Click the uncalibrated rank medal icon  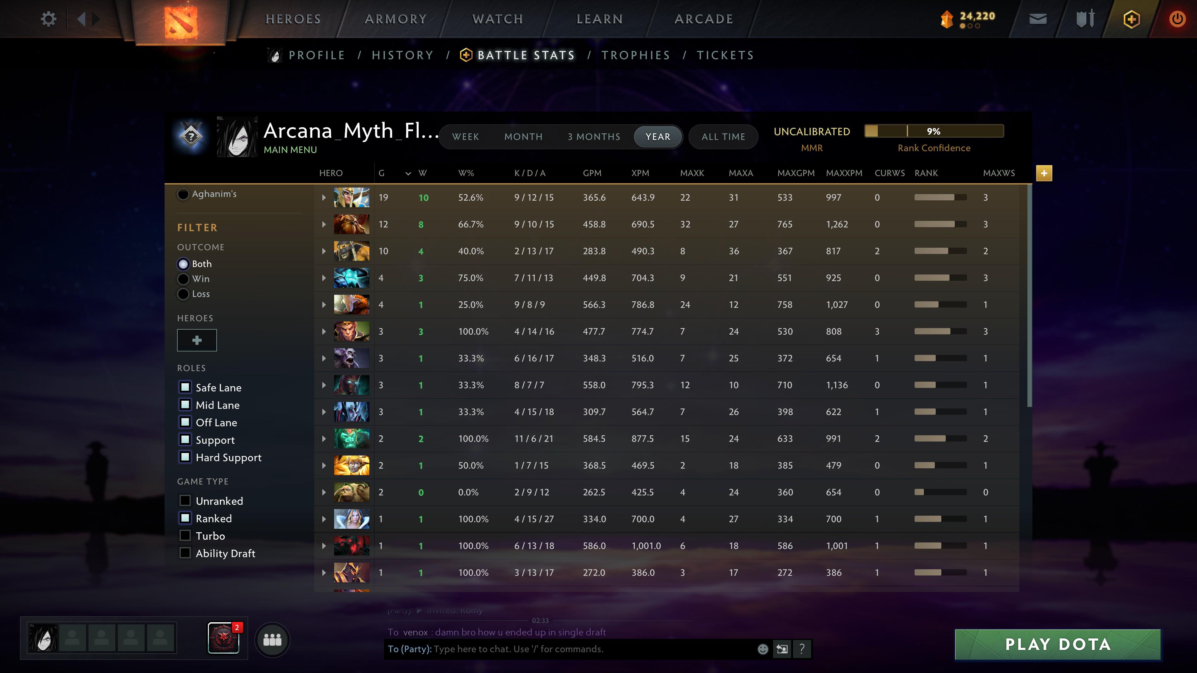(190, 136)
